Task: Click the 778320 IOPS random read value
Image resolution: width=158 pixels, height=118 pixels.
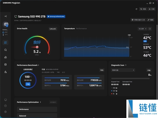Action: [x=96, y=80]
